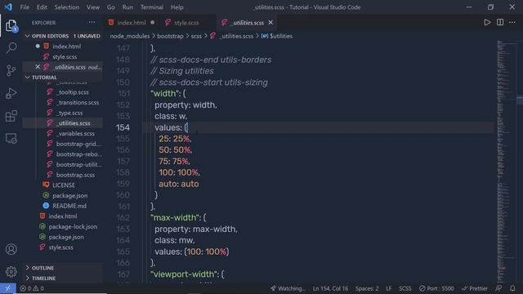The image size is (523, 294).
Task: Open the Selection menu
Action: pyautogui.click(x=67, y=7)
